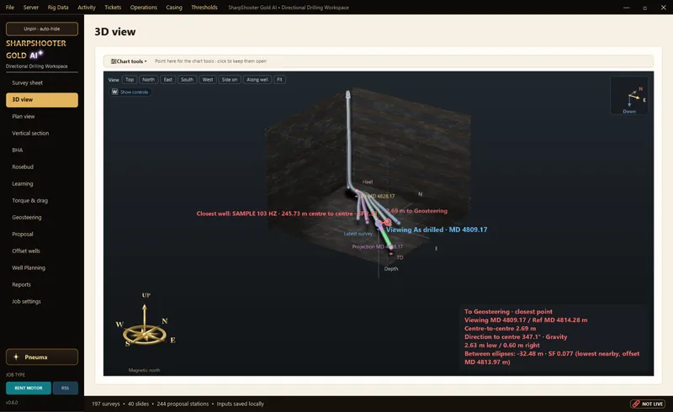
Task: Launch the Pneuma assistant
Action: tap(42, 357)
